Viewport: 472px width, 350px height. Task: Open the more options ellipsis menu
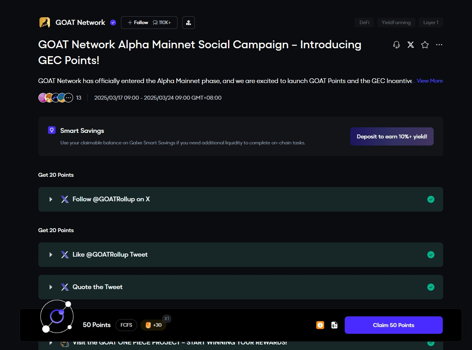click(439, 45)
